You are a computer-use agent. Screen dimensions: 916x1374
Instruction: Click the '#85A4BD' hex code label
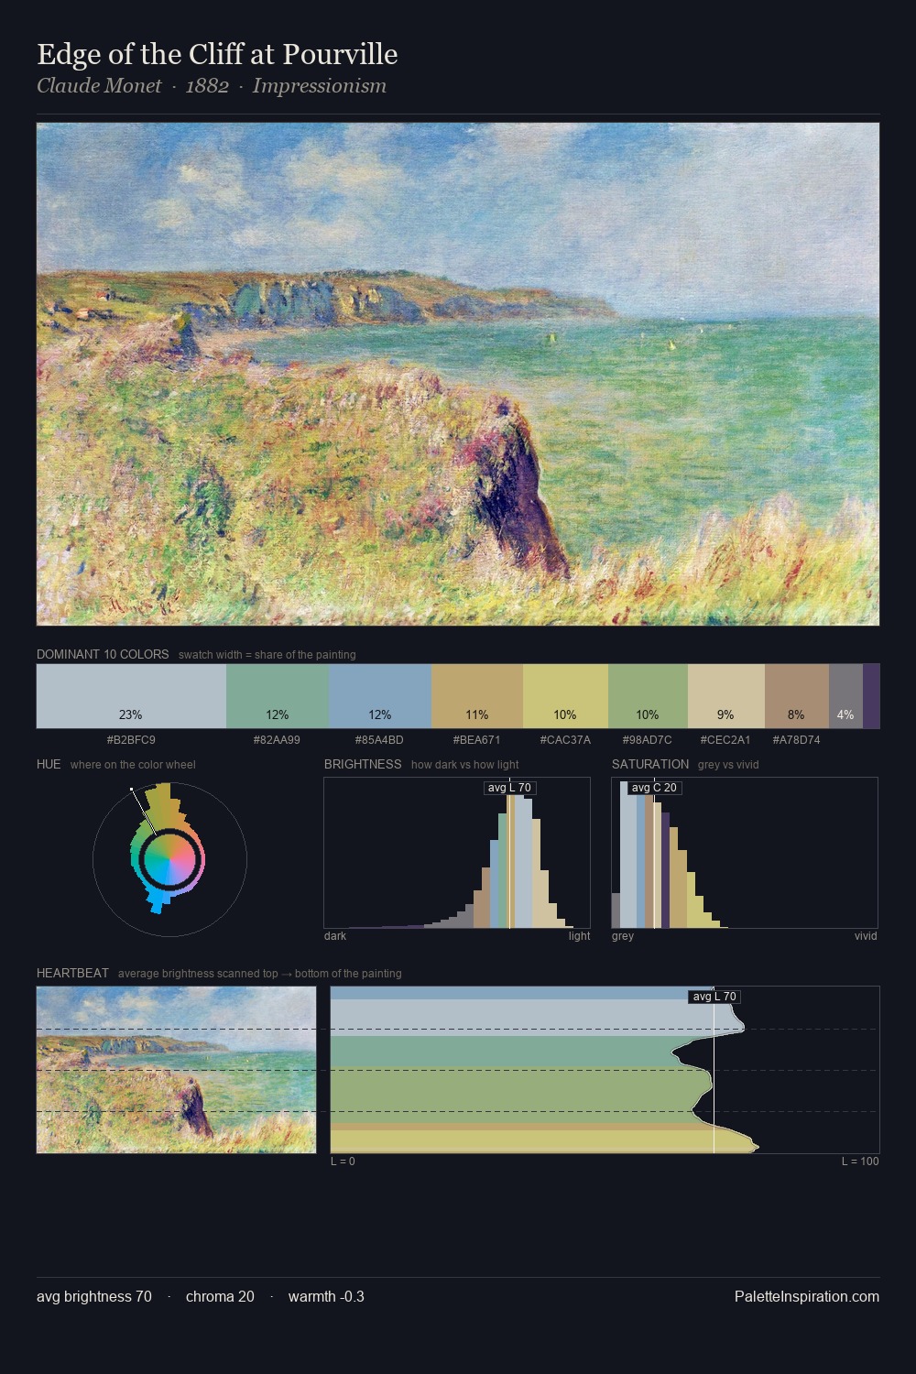[379, 739]
